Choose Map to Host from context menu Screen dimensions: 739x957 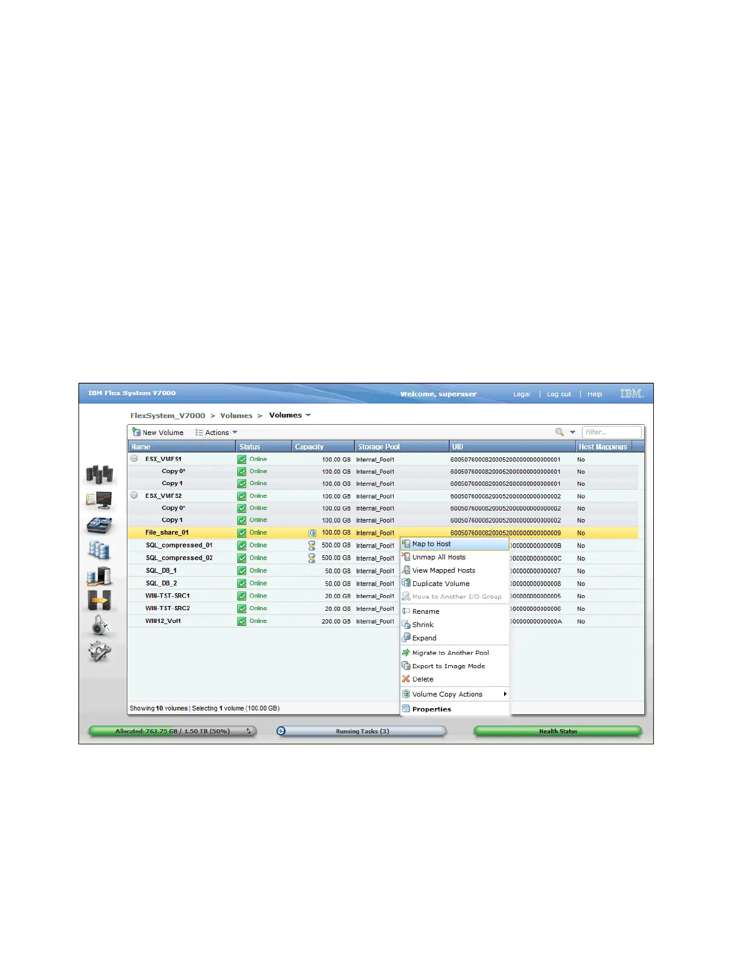(455, 544)
